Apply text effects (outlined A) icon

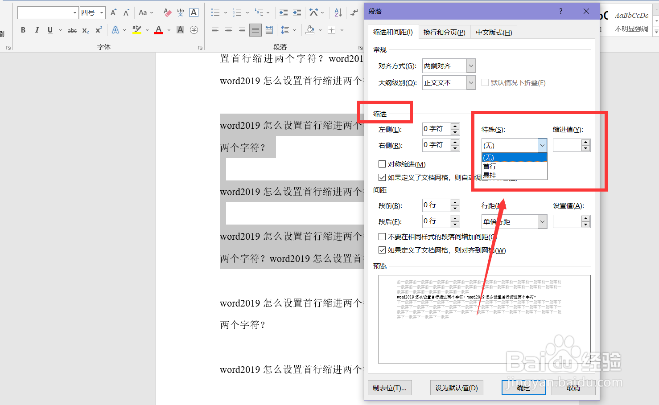pos(115,30)
